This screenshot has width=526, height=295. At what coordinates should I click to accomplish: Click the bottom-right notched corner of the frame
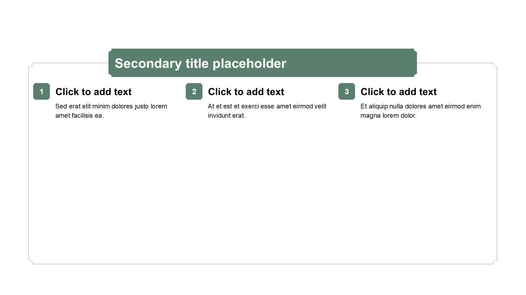[x=495, y=262]
